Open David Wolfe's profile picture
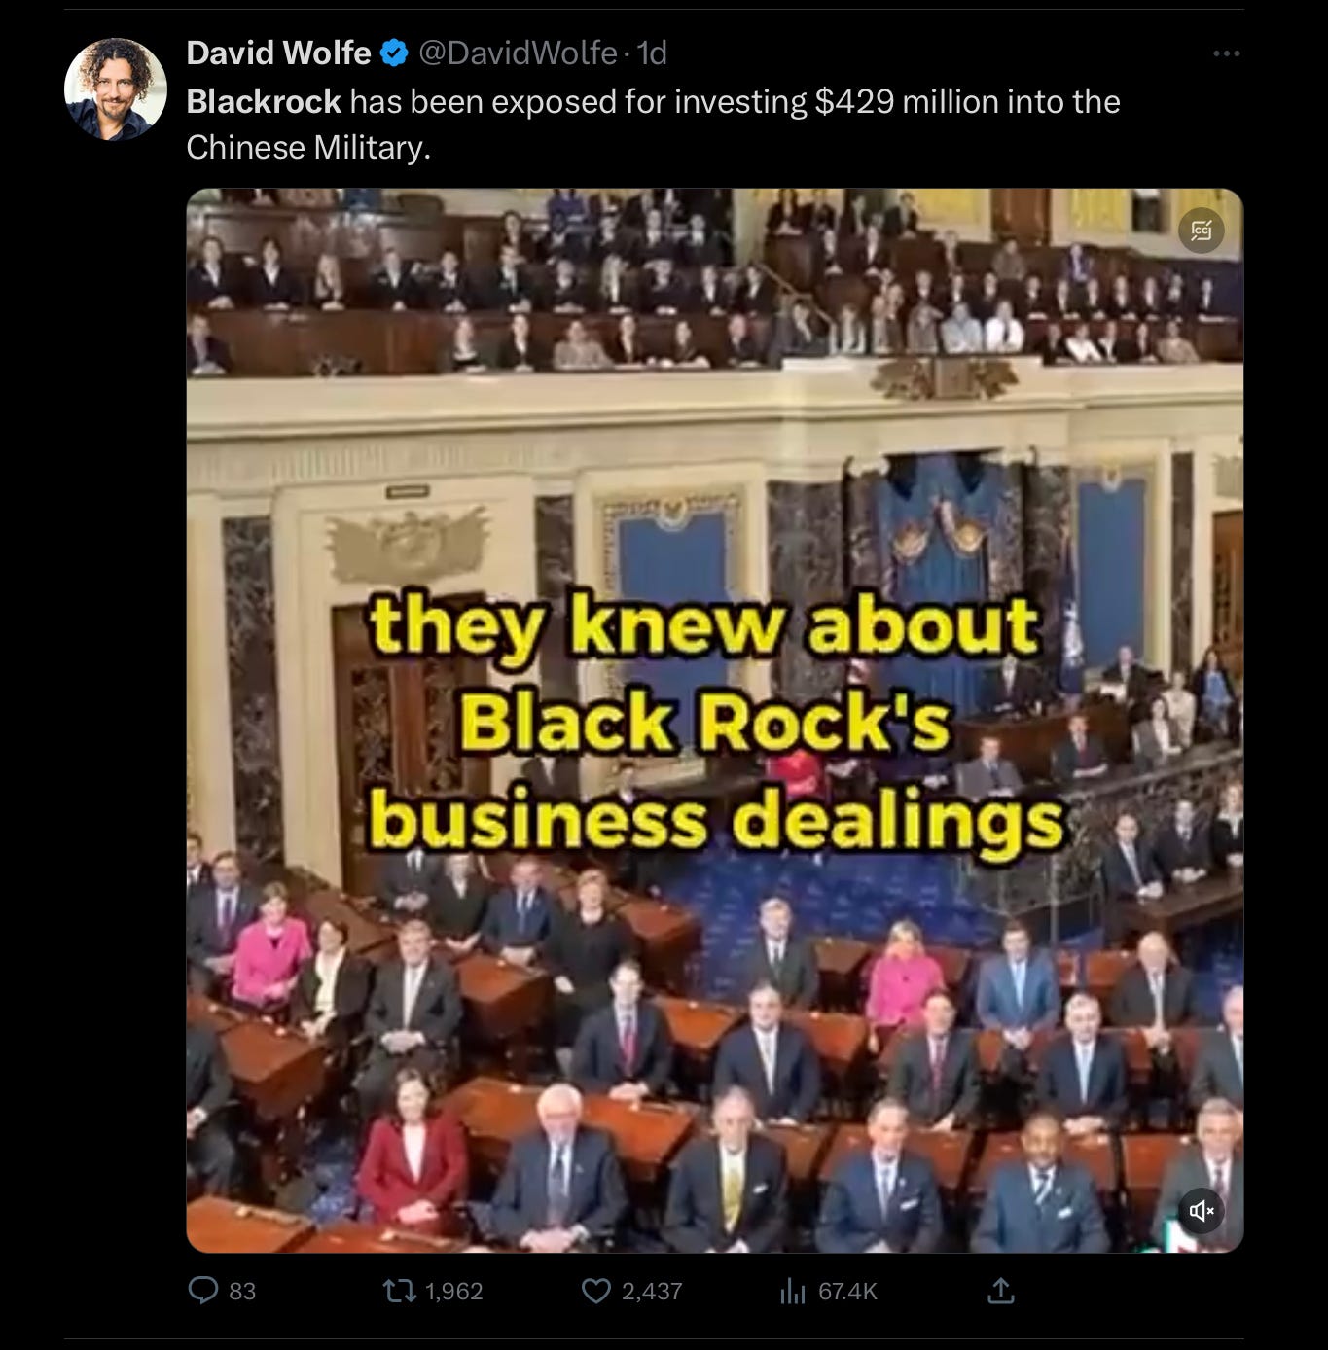Image resolution: width=1328 pixels, height=1350 pixels. click(116, 89)
